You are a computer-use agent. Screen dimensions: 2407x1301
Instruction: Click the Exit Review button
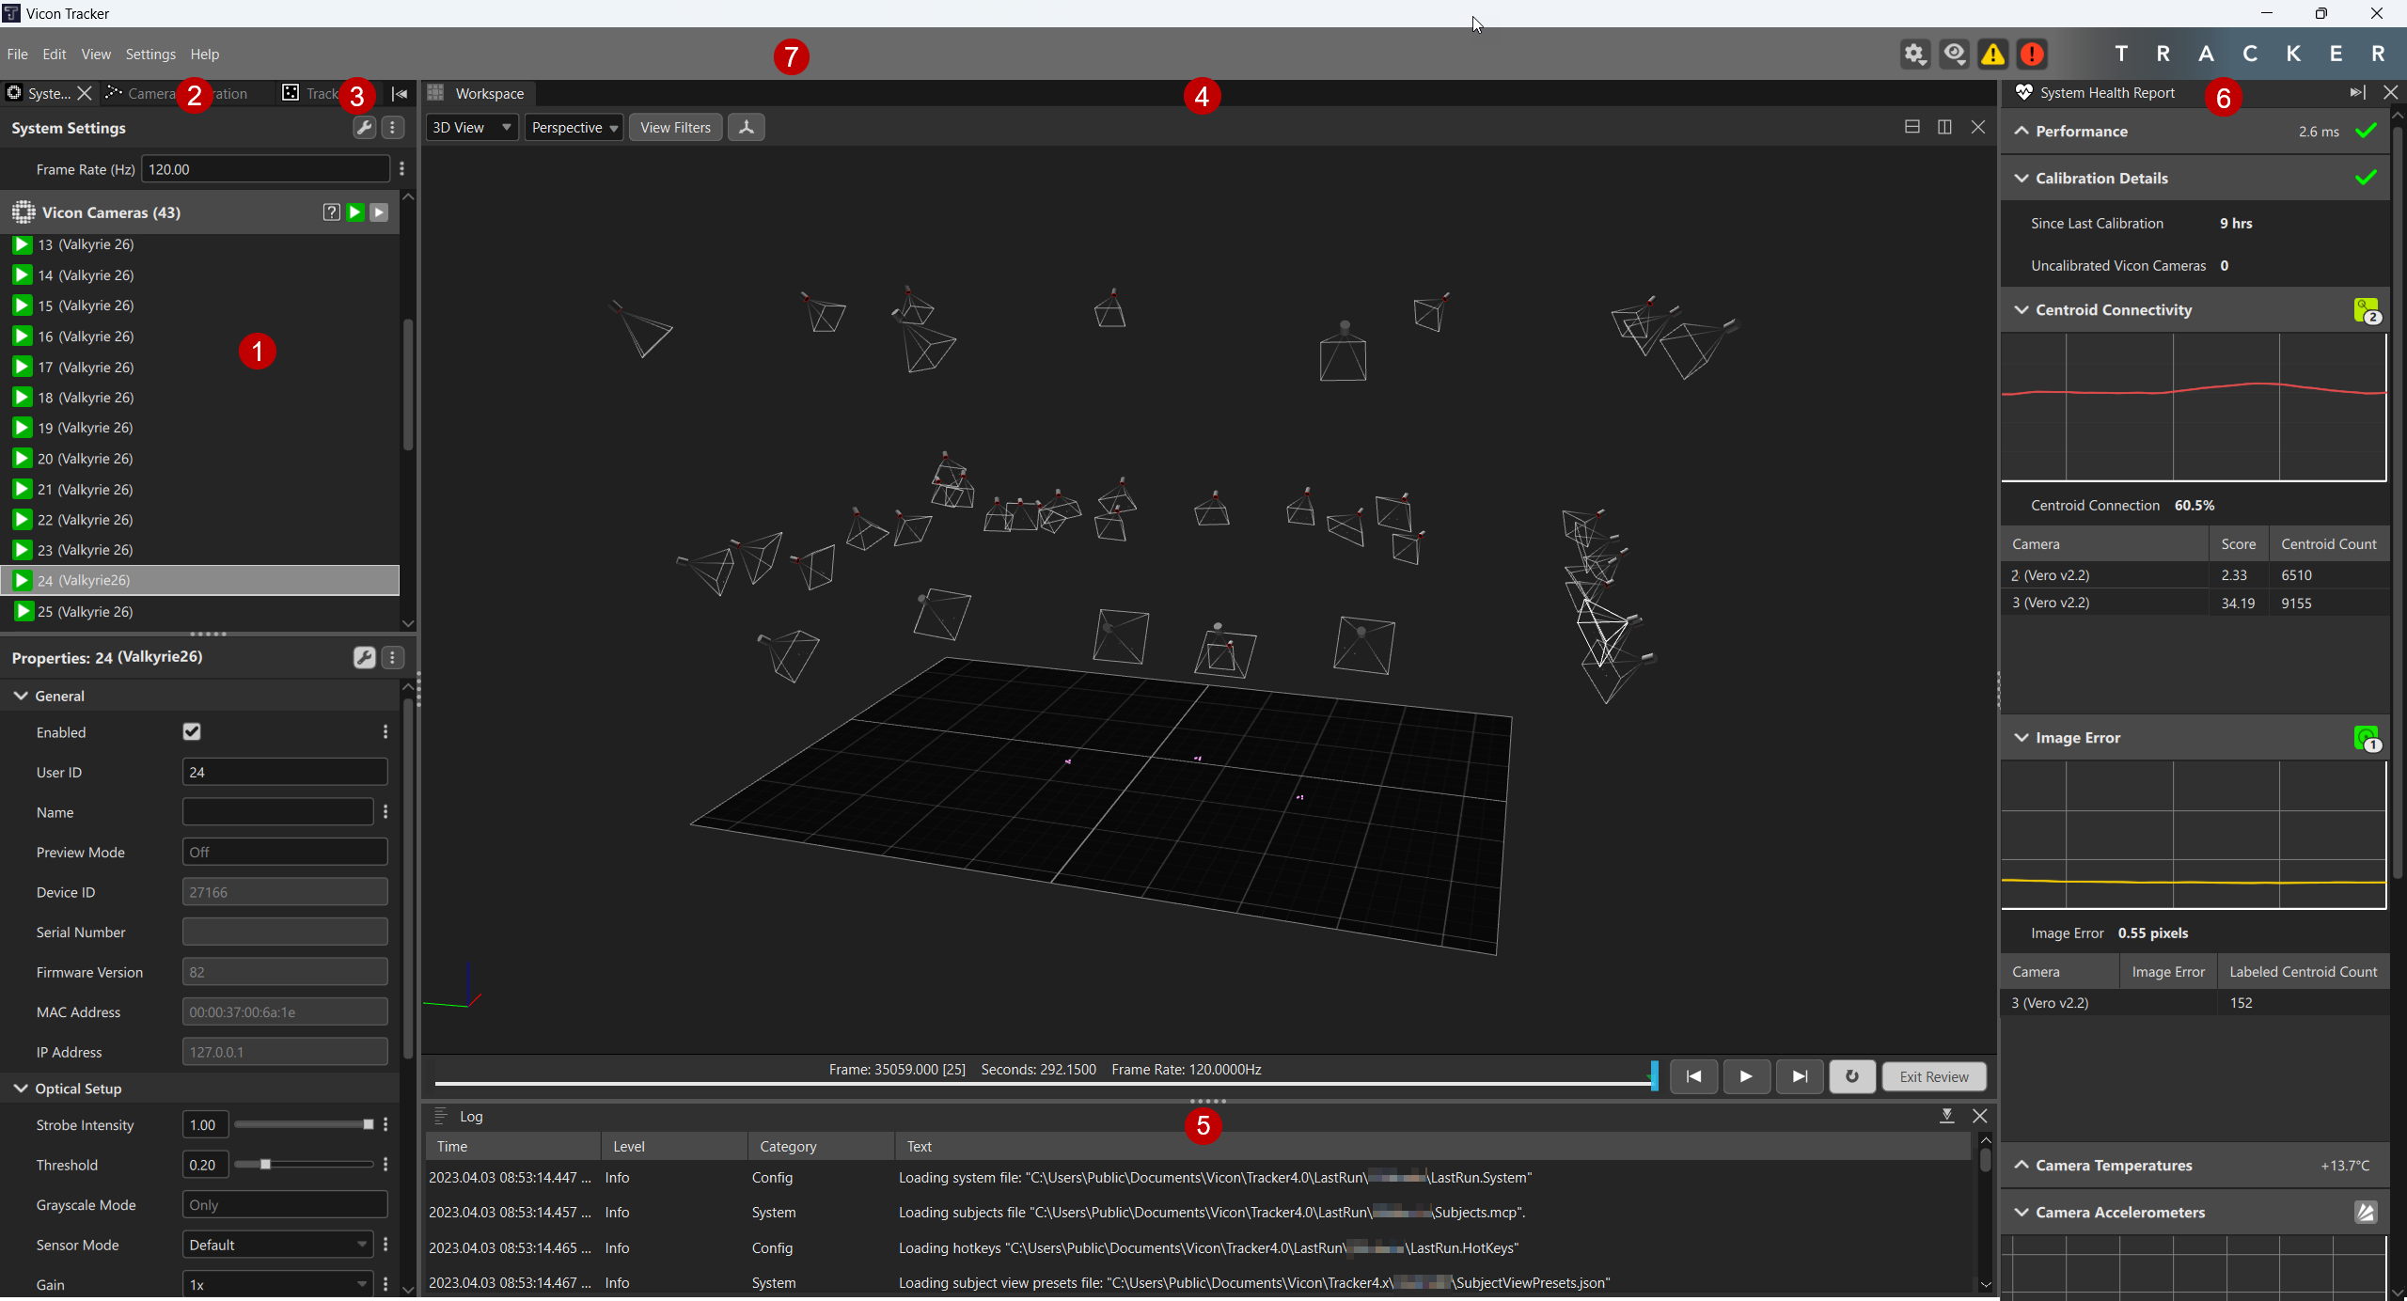click(x=1934, y=1077)
